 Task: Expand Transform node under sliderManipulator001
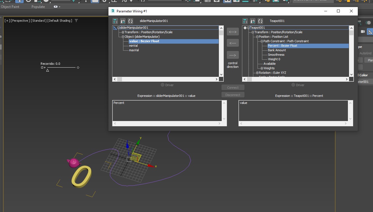tap(123, 32)
